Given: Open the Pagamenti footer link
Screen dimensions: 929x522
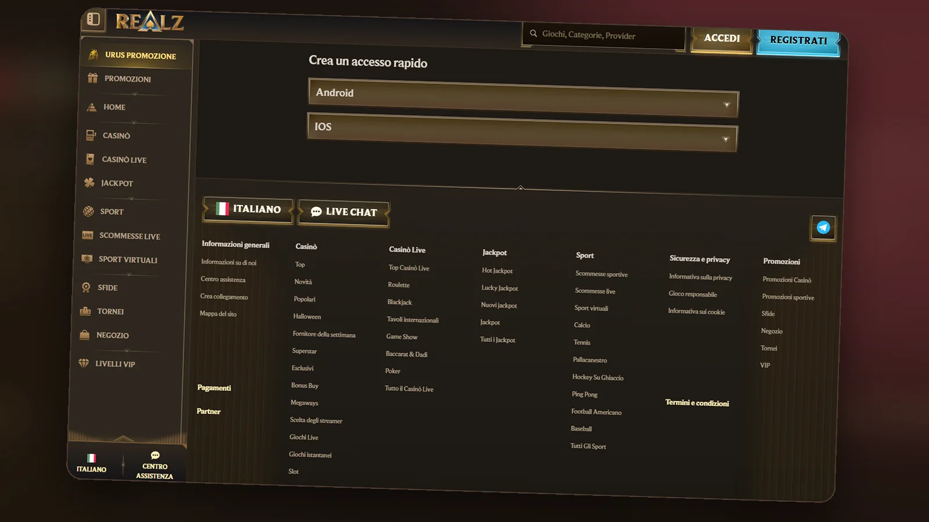Looking at the screenshot, I should (x=214, y=388).
